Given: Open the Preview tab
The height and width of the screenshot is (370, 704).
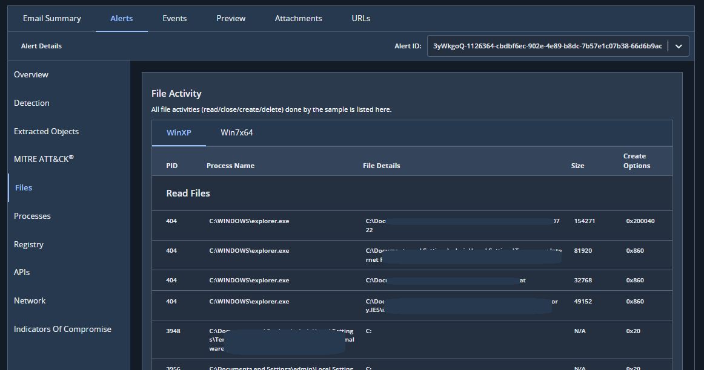Looking at the screenshot, I should point(231,18).
